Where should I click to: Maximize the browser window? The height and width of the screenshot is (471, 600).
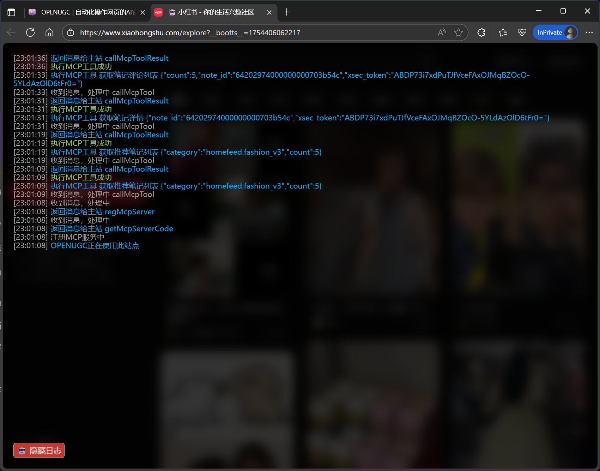(563, 11)
